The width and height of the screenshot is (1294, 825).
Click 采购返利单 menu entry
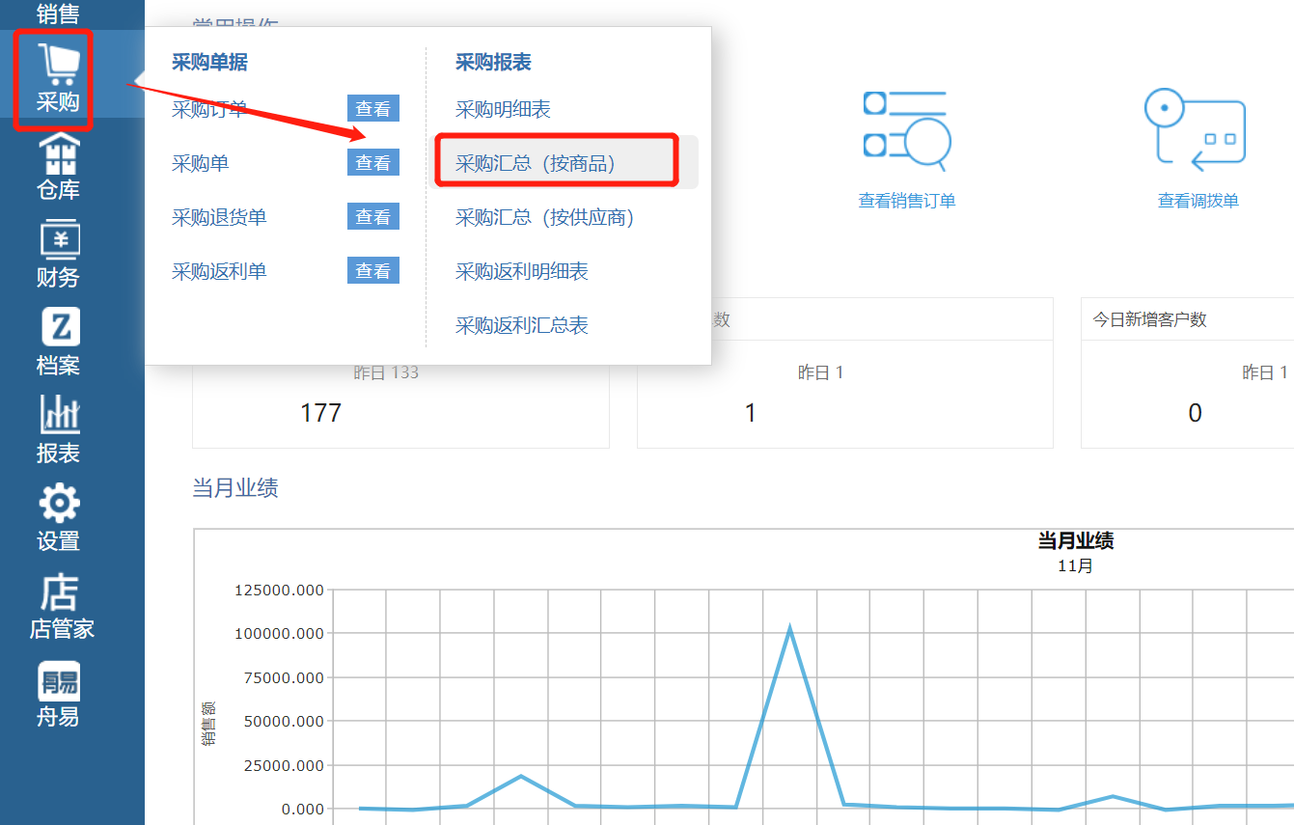click(219, 271)
